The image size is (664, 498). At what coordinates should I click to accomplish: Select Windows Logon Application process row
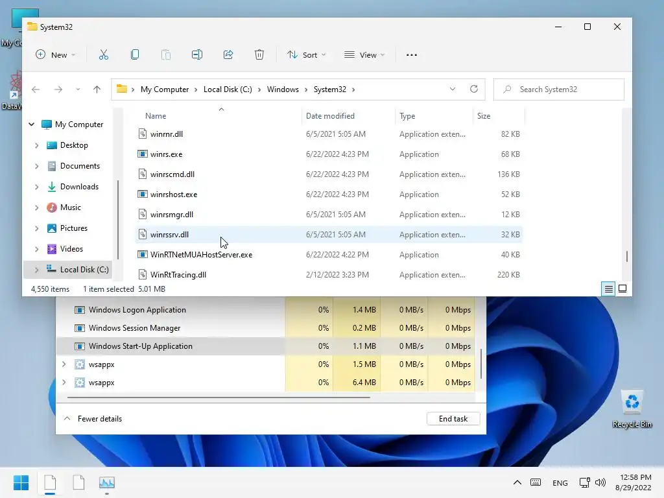click(265, 310)
